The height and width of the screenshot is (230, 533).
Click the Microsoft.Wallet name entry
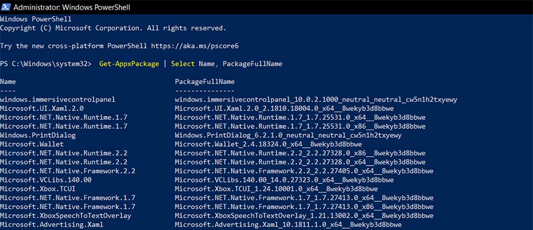pyautogui.click(x=31, y=144)
